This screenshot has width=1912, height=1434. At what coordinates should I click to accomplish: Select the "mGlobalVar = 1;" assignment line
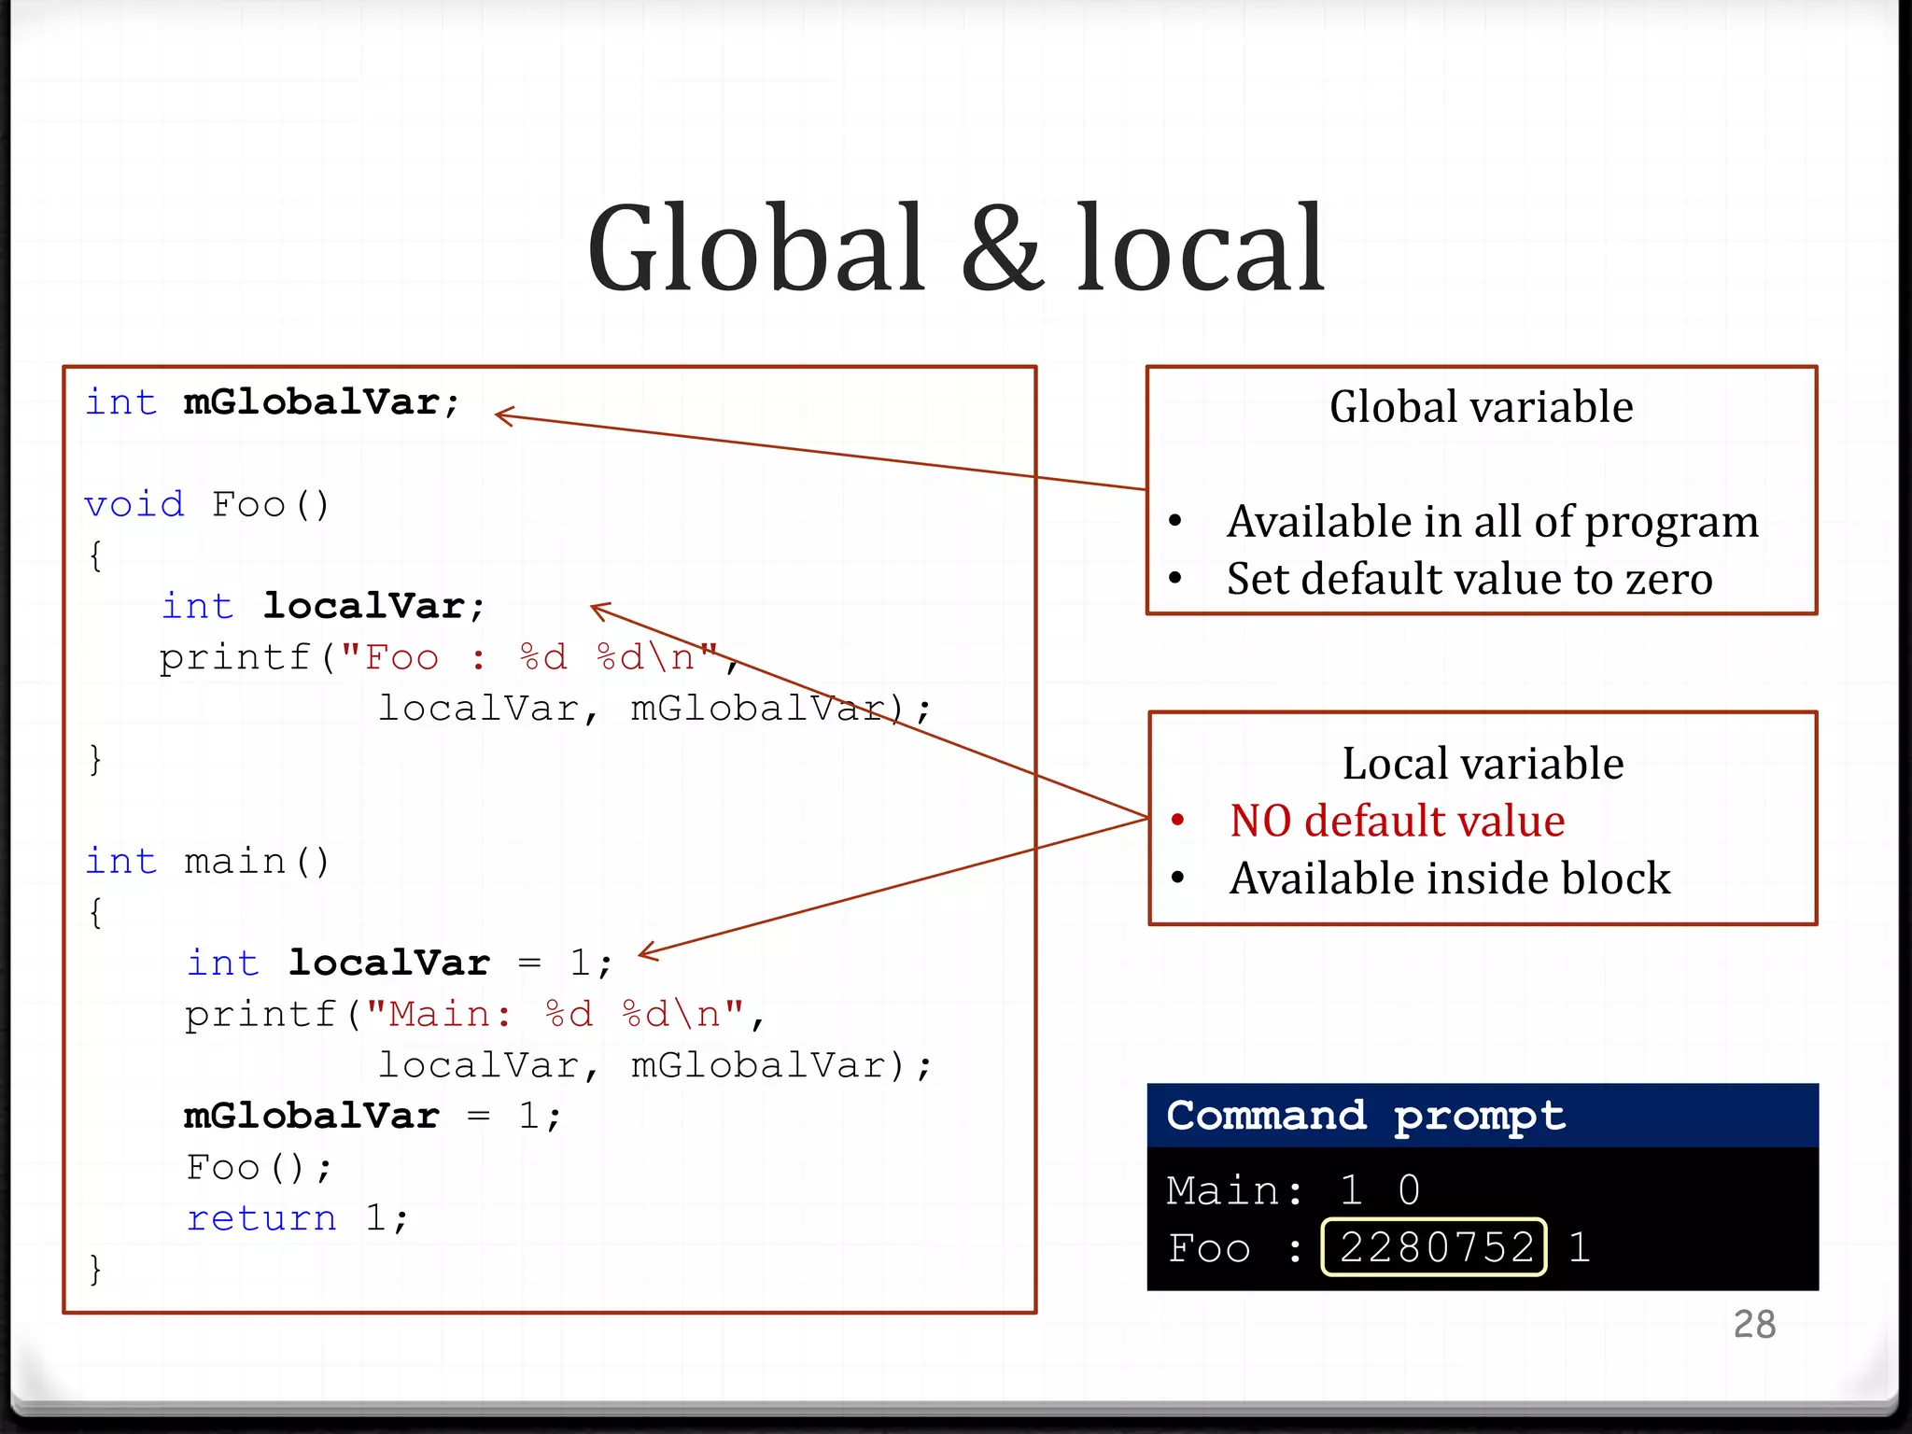coord(373,1116)
